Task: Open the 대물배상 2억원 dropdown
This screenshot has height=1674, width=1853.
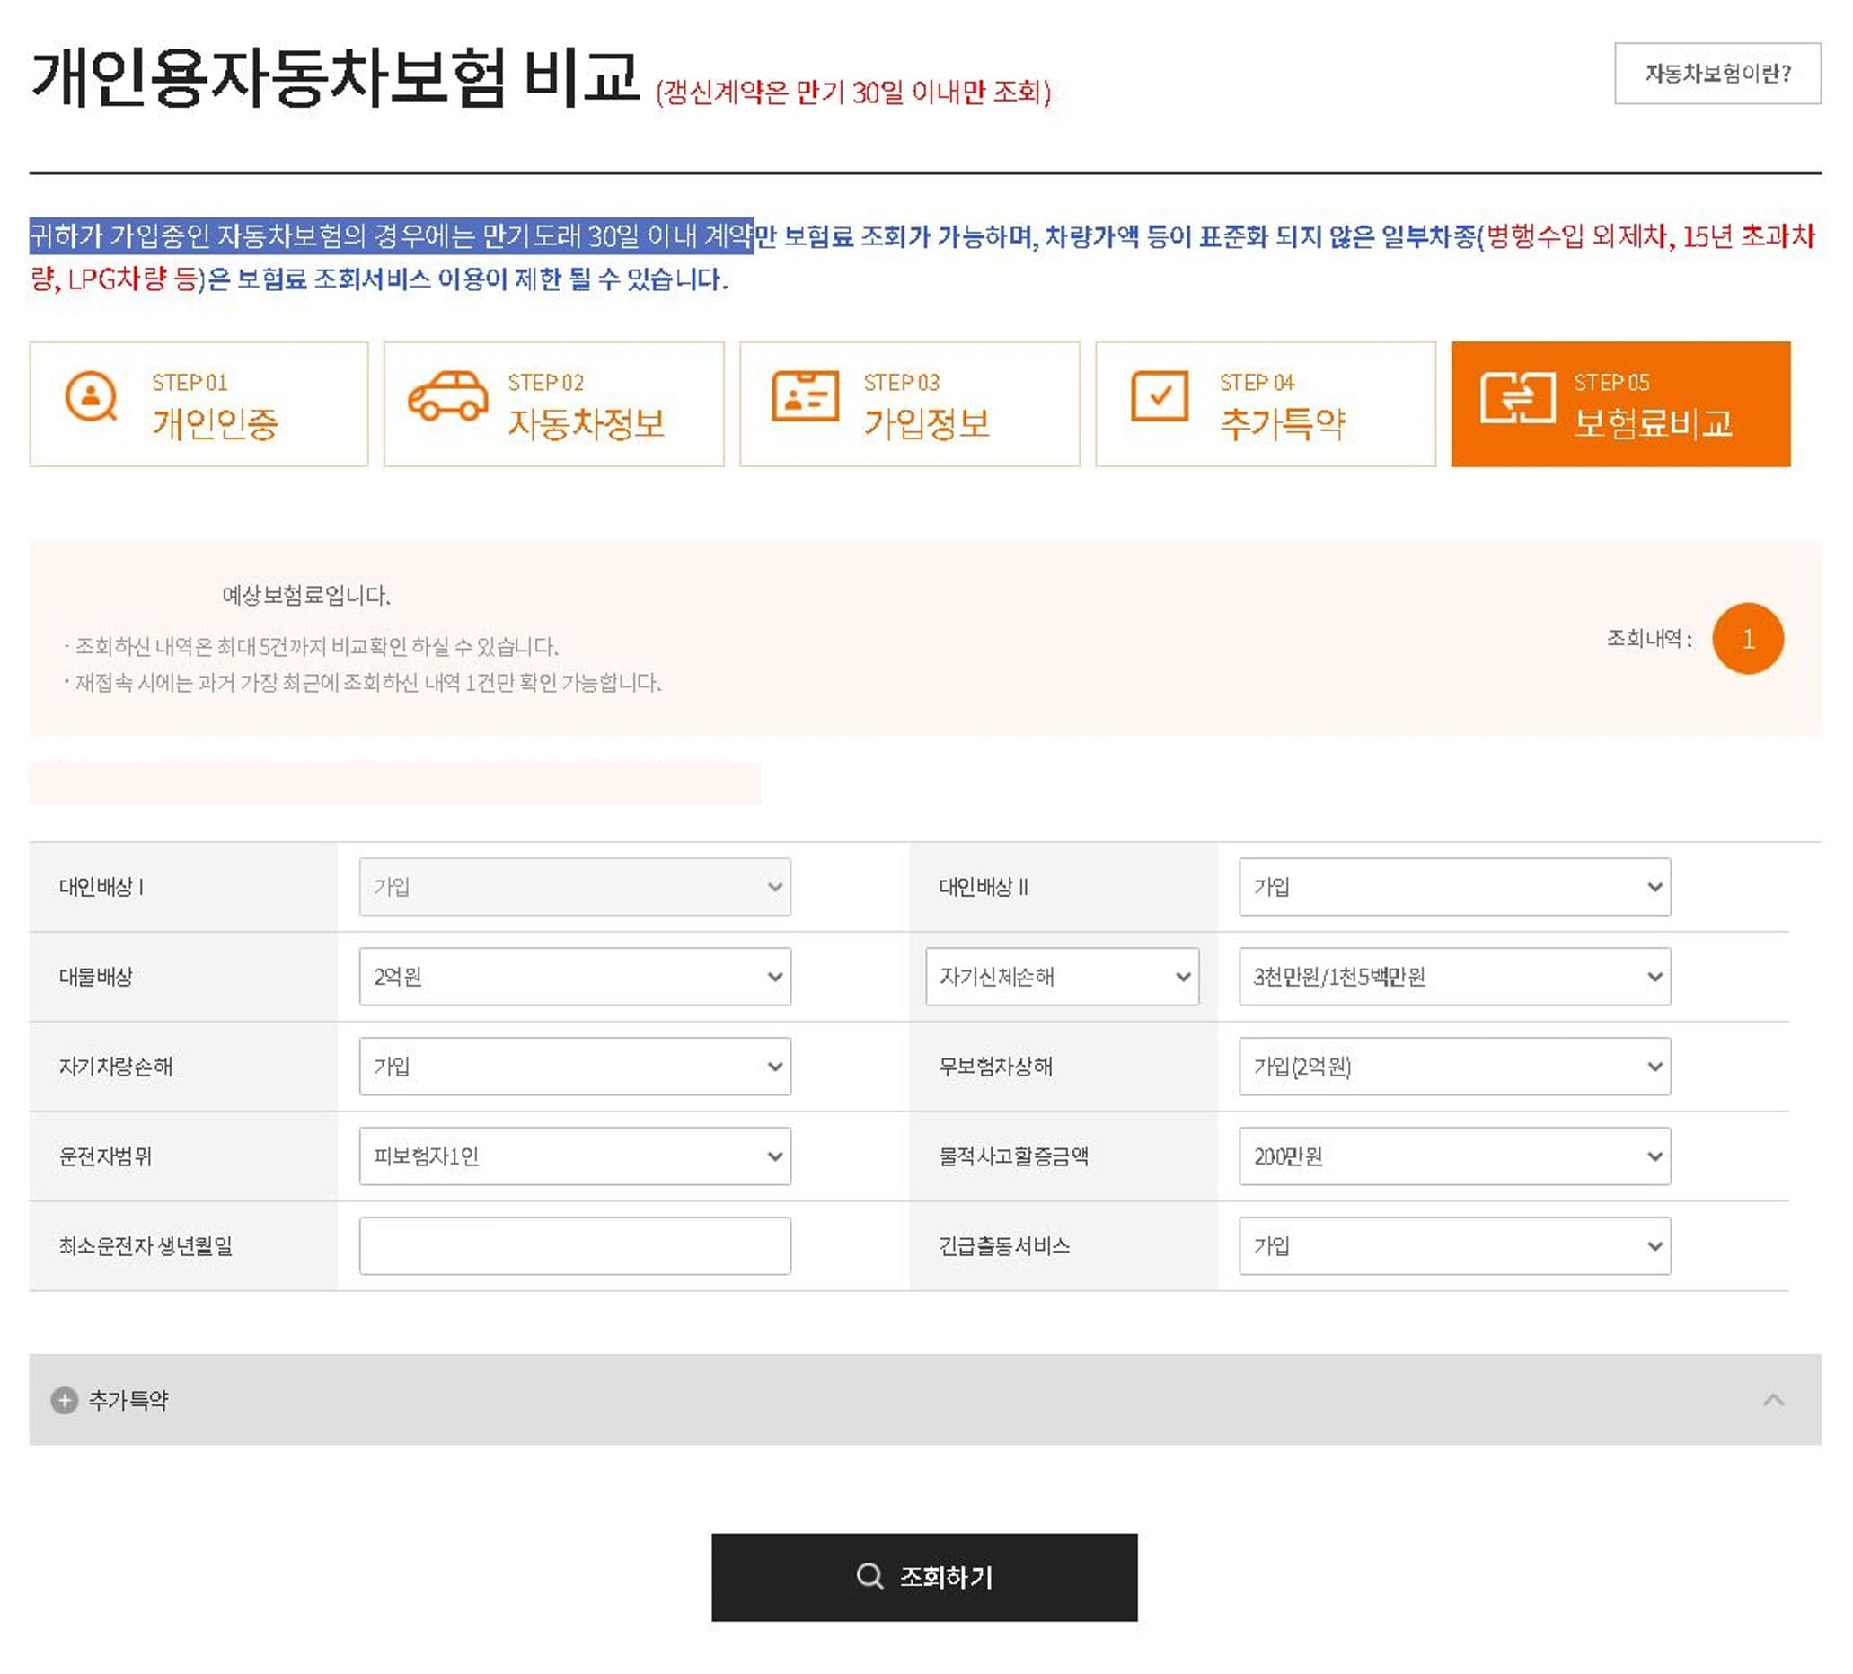Action: (x=576, y=976)
